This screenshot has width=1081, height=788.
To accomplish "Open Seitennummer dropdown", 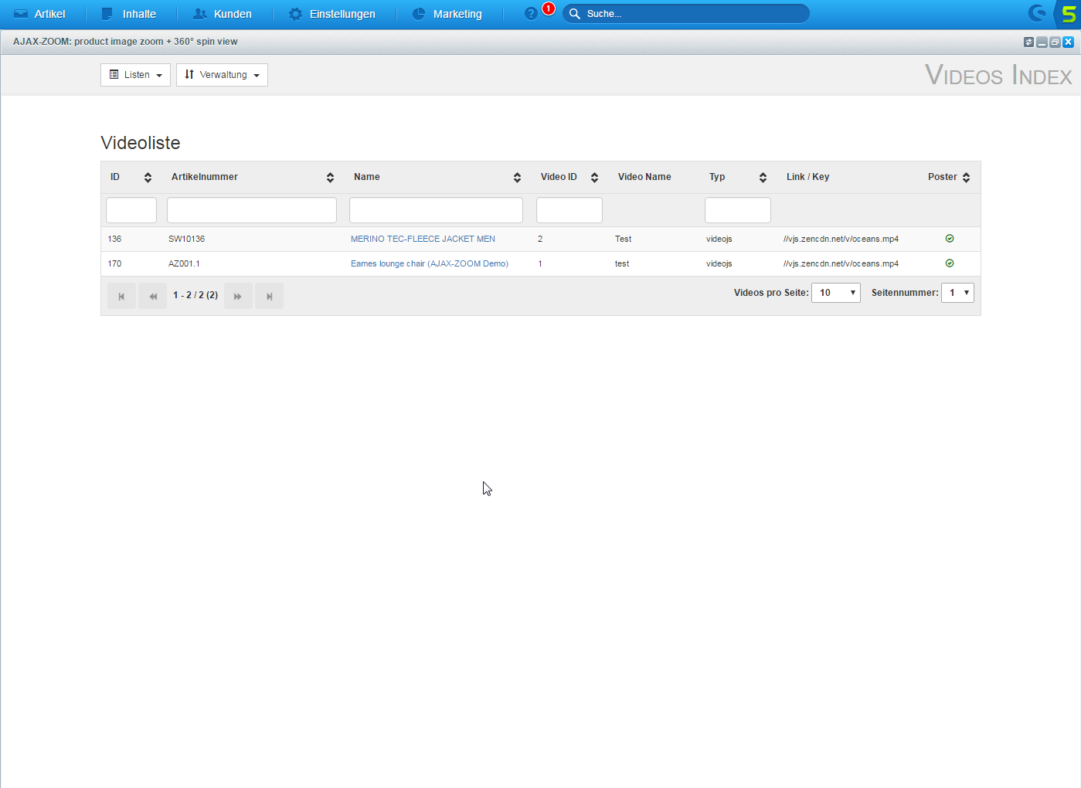I will pos(957,293).
